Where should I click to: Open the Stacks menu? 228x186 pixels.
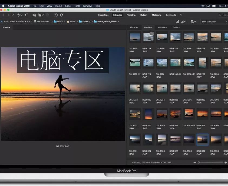point(58,6)
